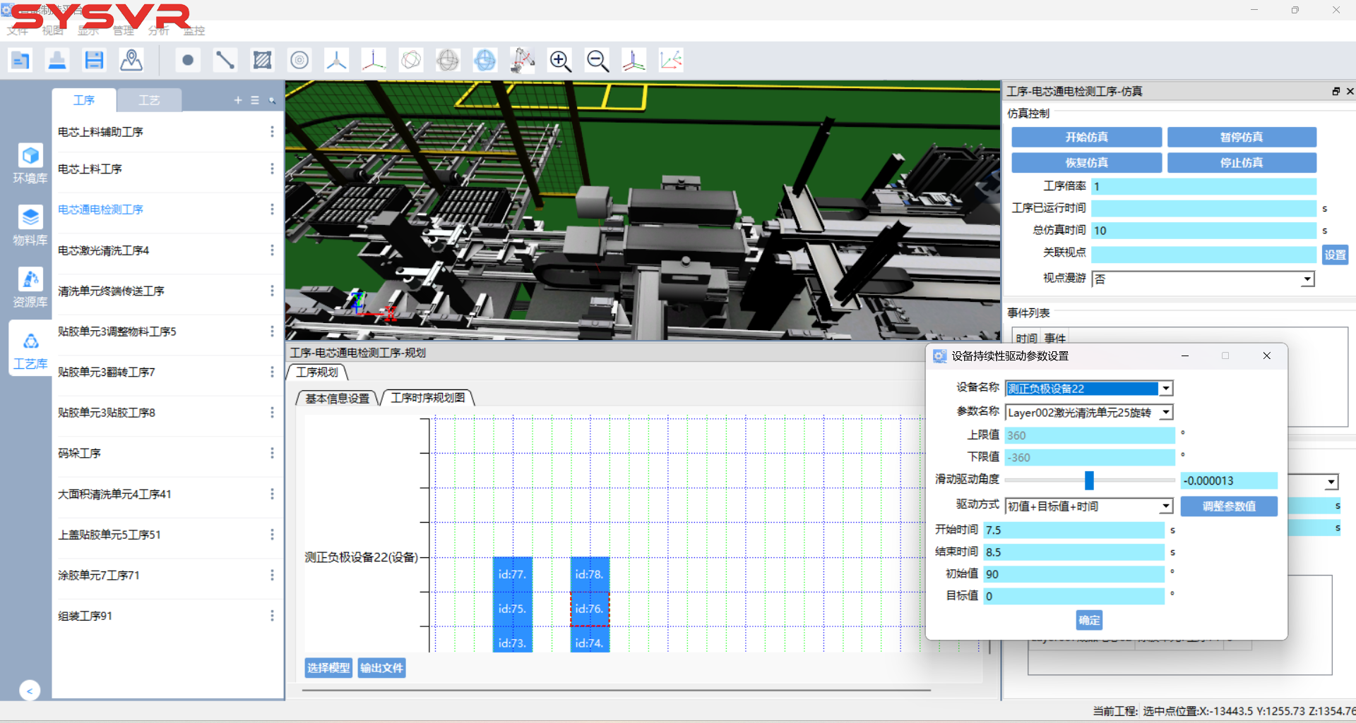Add a new process with plus icon
Screen dimensions: 1356x723
(x=238, y=101)
